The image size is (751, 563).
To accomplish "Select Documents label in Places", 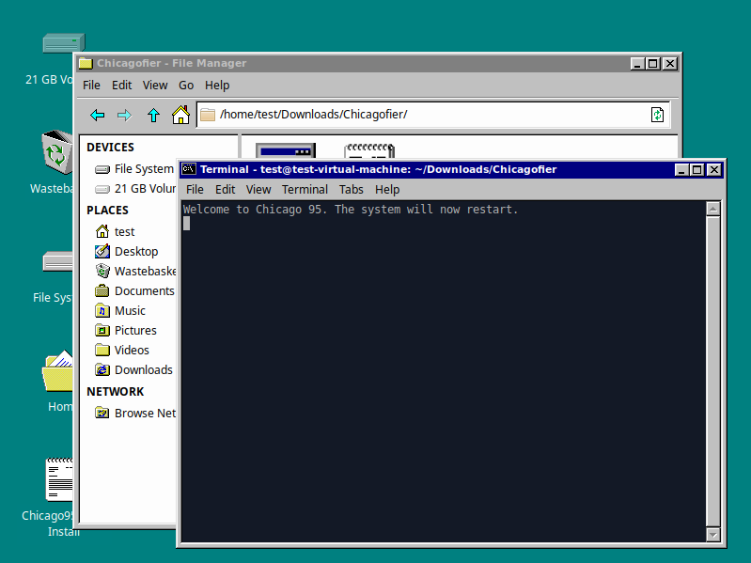I will click(x=145, y=290).
